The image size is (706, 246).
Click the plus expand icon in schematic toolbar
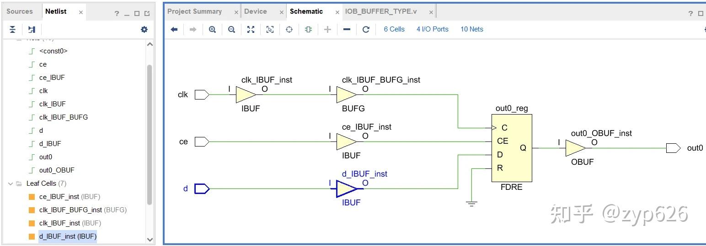pyautogui.click(x=327, y=29)
